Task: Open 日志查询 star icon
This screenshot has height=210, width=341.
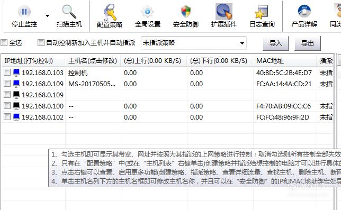Action: (262, 12)
